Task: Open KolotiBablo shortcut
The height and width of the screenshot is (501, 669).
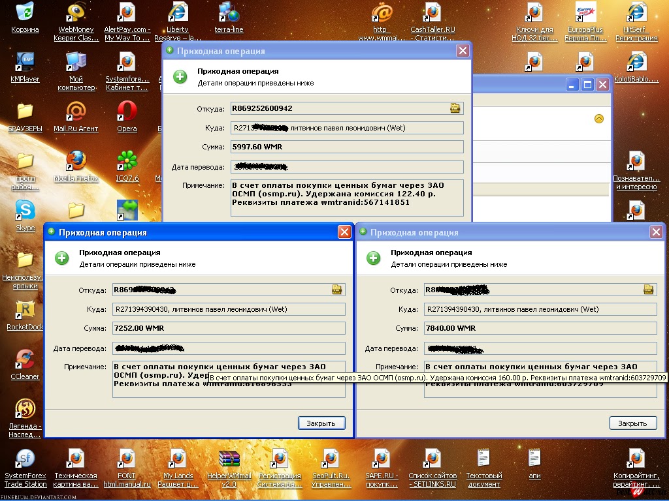Action: point(636,67)
